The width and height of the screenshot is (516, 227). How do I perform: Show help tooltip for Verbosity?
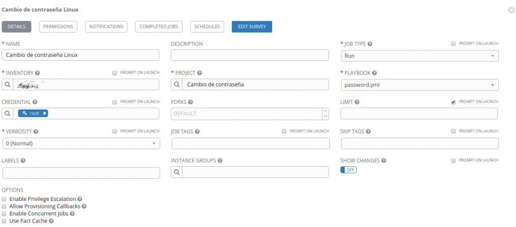[x=36, y=132]
